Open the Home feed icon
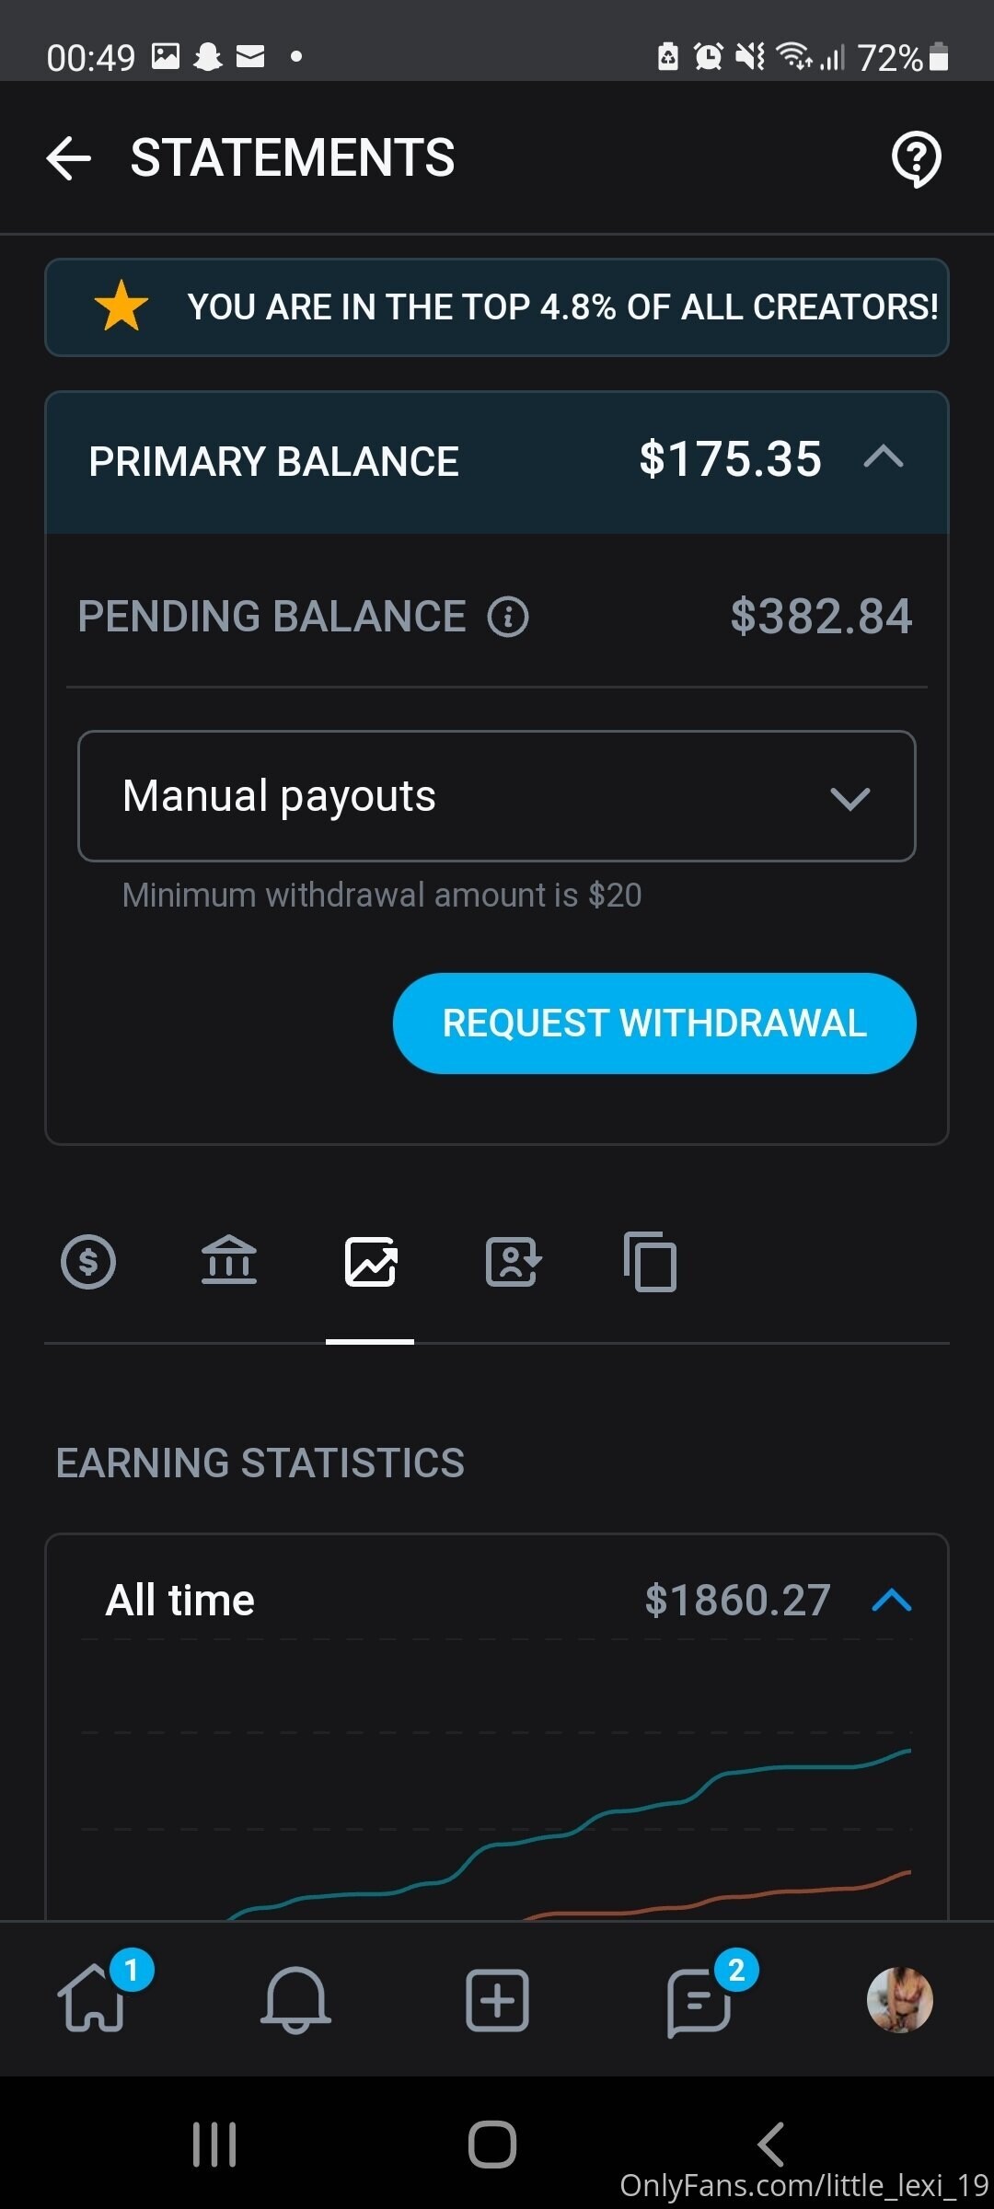This screenshot has height=2209, width=994. (x=92, y=1999)
